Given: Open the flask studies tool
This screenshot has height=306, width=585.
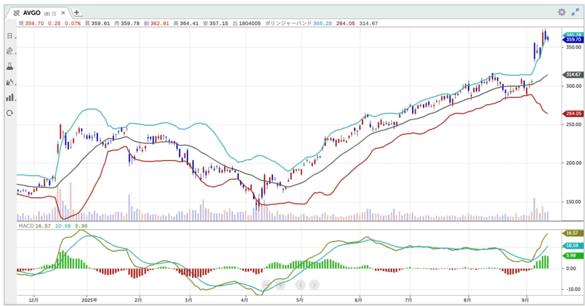Looking at the screenshot, I should click(10, 67).
